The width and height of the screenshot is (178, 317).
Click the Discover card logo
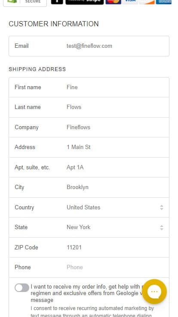point(147,2)
